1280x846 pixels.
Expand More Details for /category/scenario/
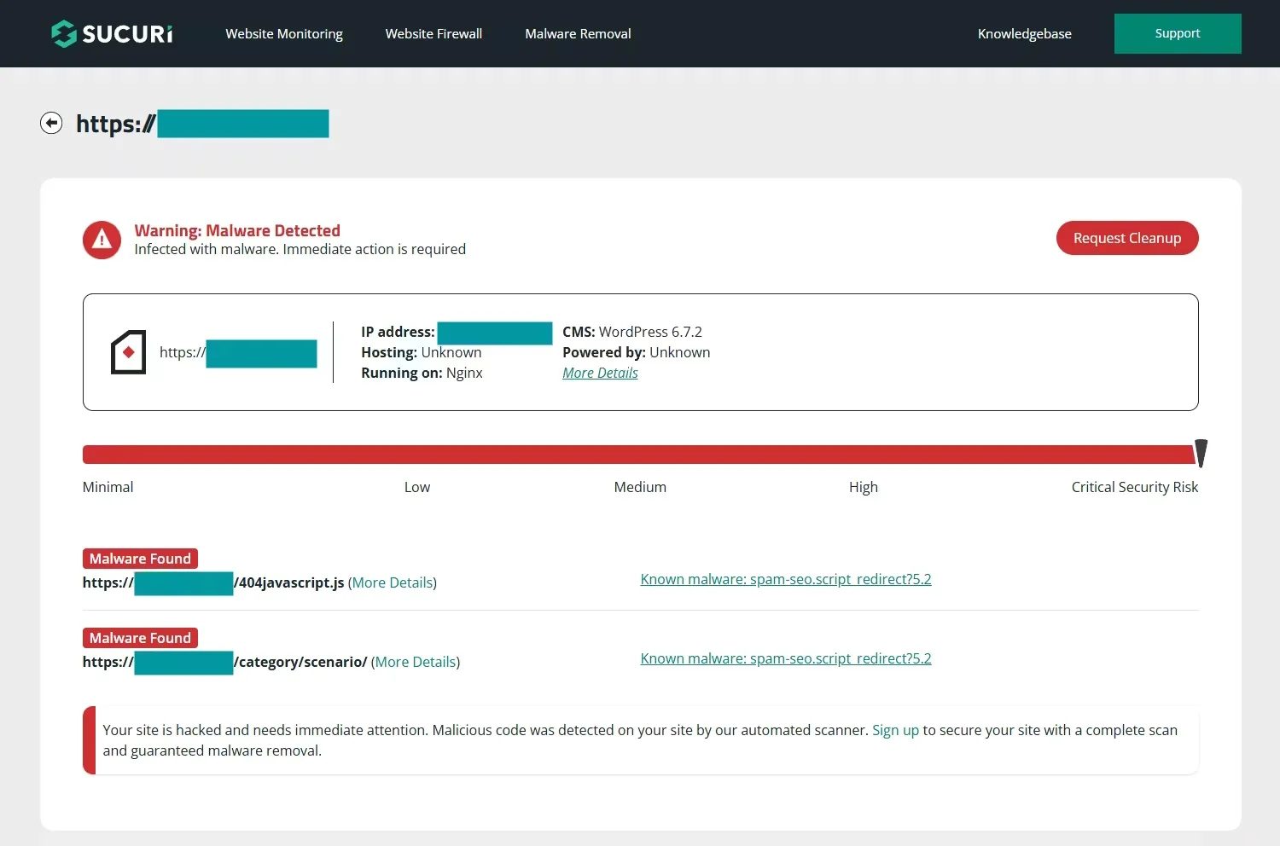(x=416, y=662)
